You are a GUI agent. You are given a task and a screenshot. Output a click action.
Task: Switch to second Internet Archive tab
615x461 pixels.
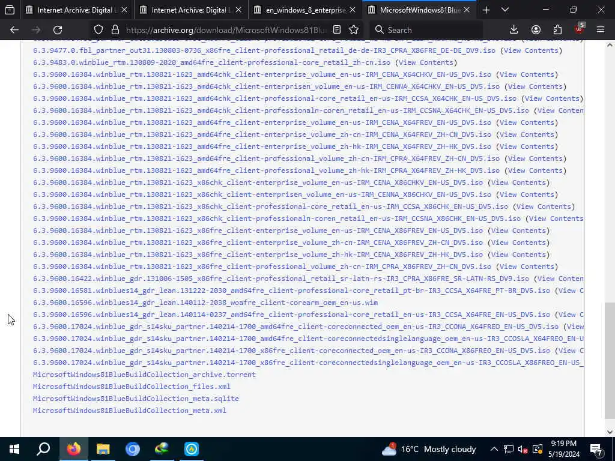190,10
